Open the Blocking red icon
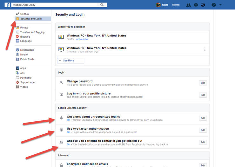Screen dimensions: 235x167 pos(17,36)
